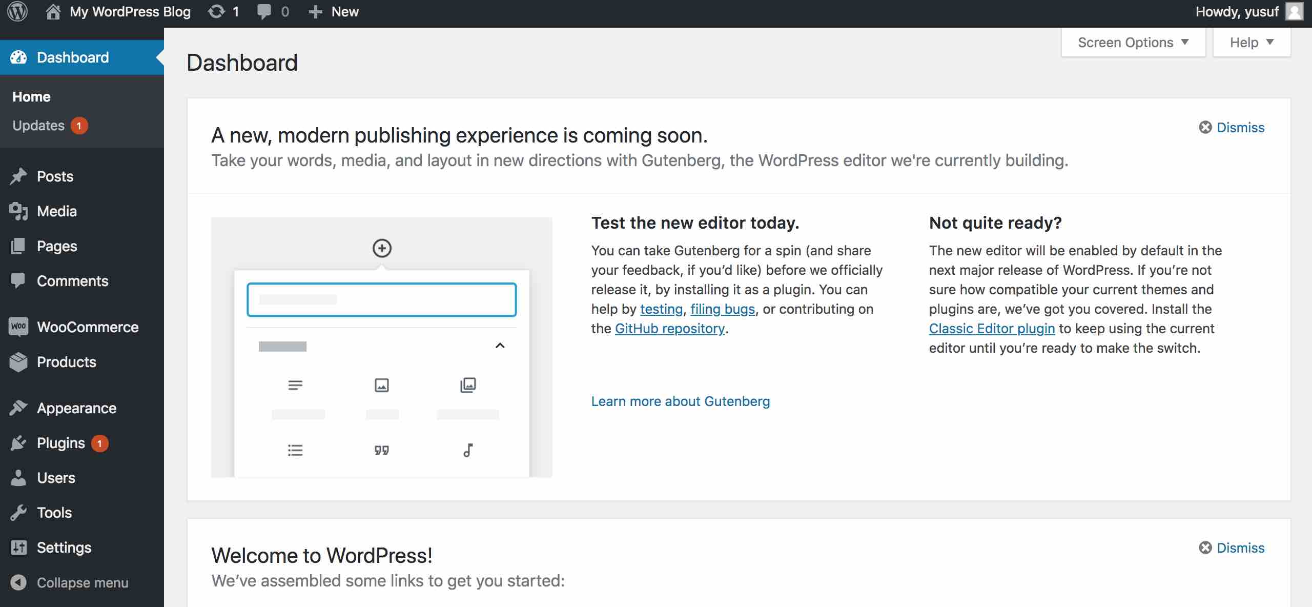Open Dashboard Home section
Screen dimensions: 1312x607
click(x=32, y=96)
